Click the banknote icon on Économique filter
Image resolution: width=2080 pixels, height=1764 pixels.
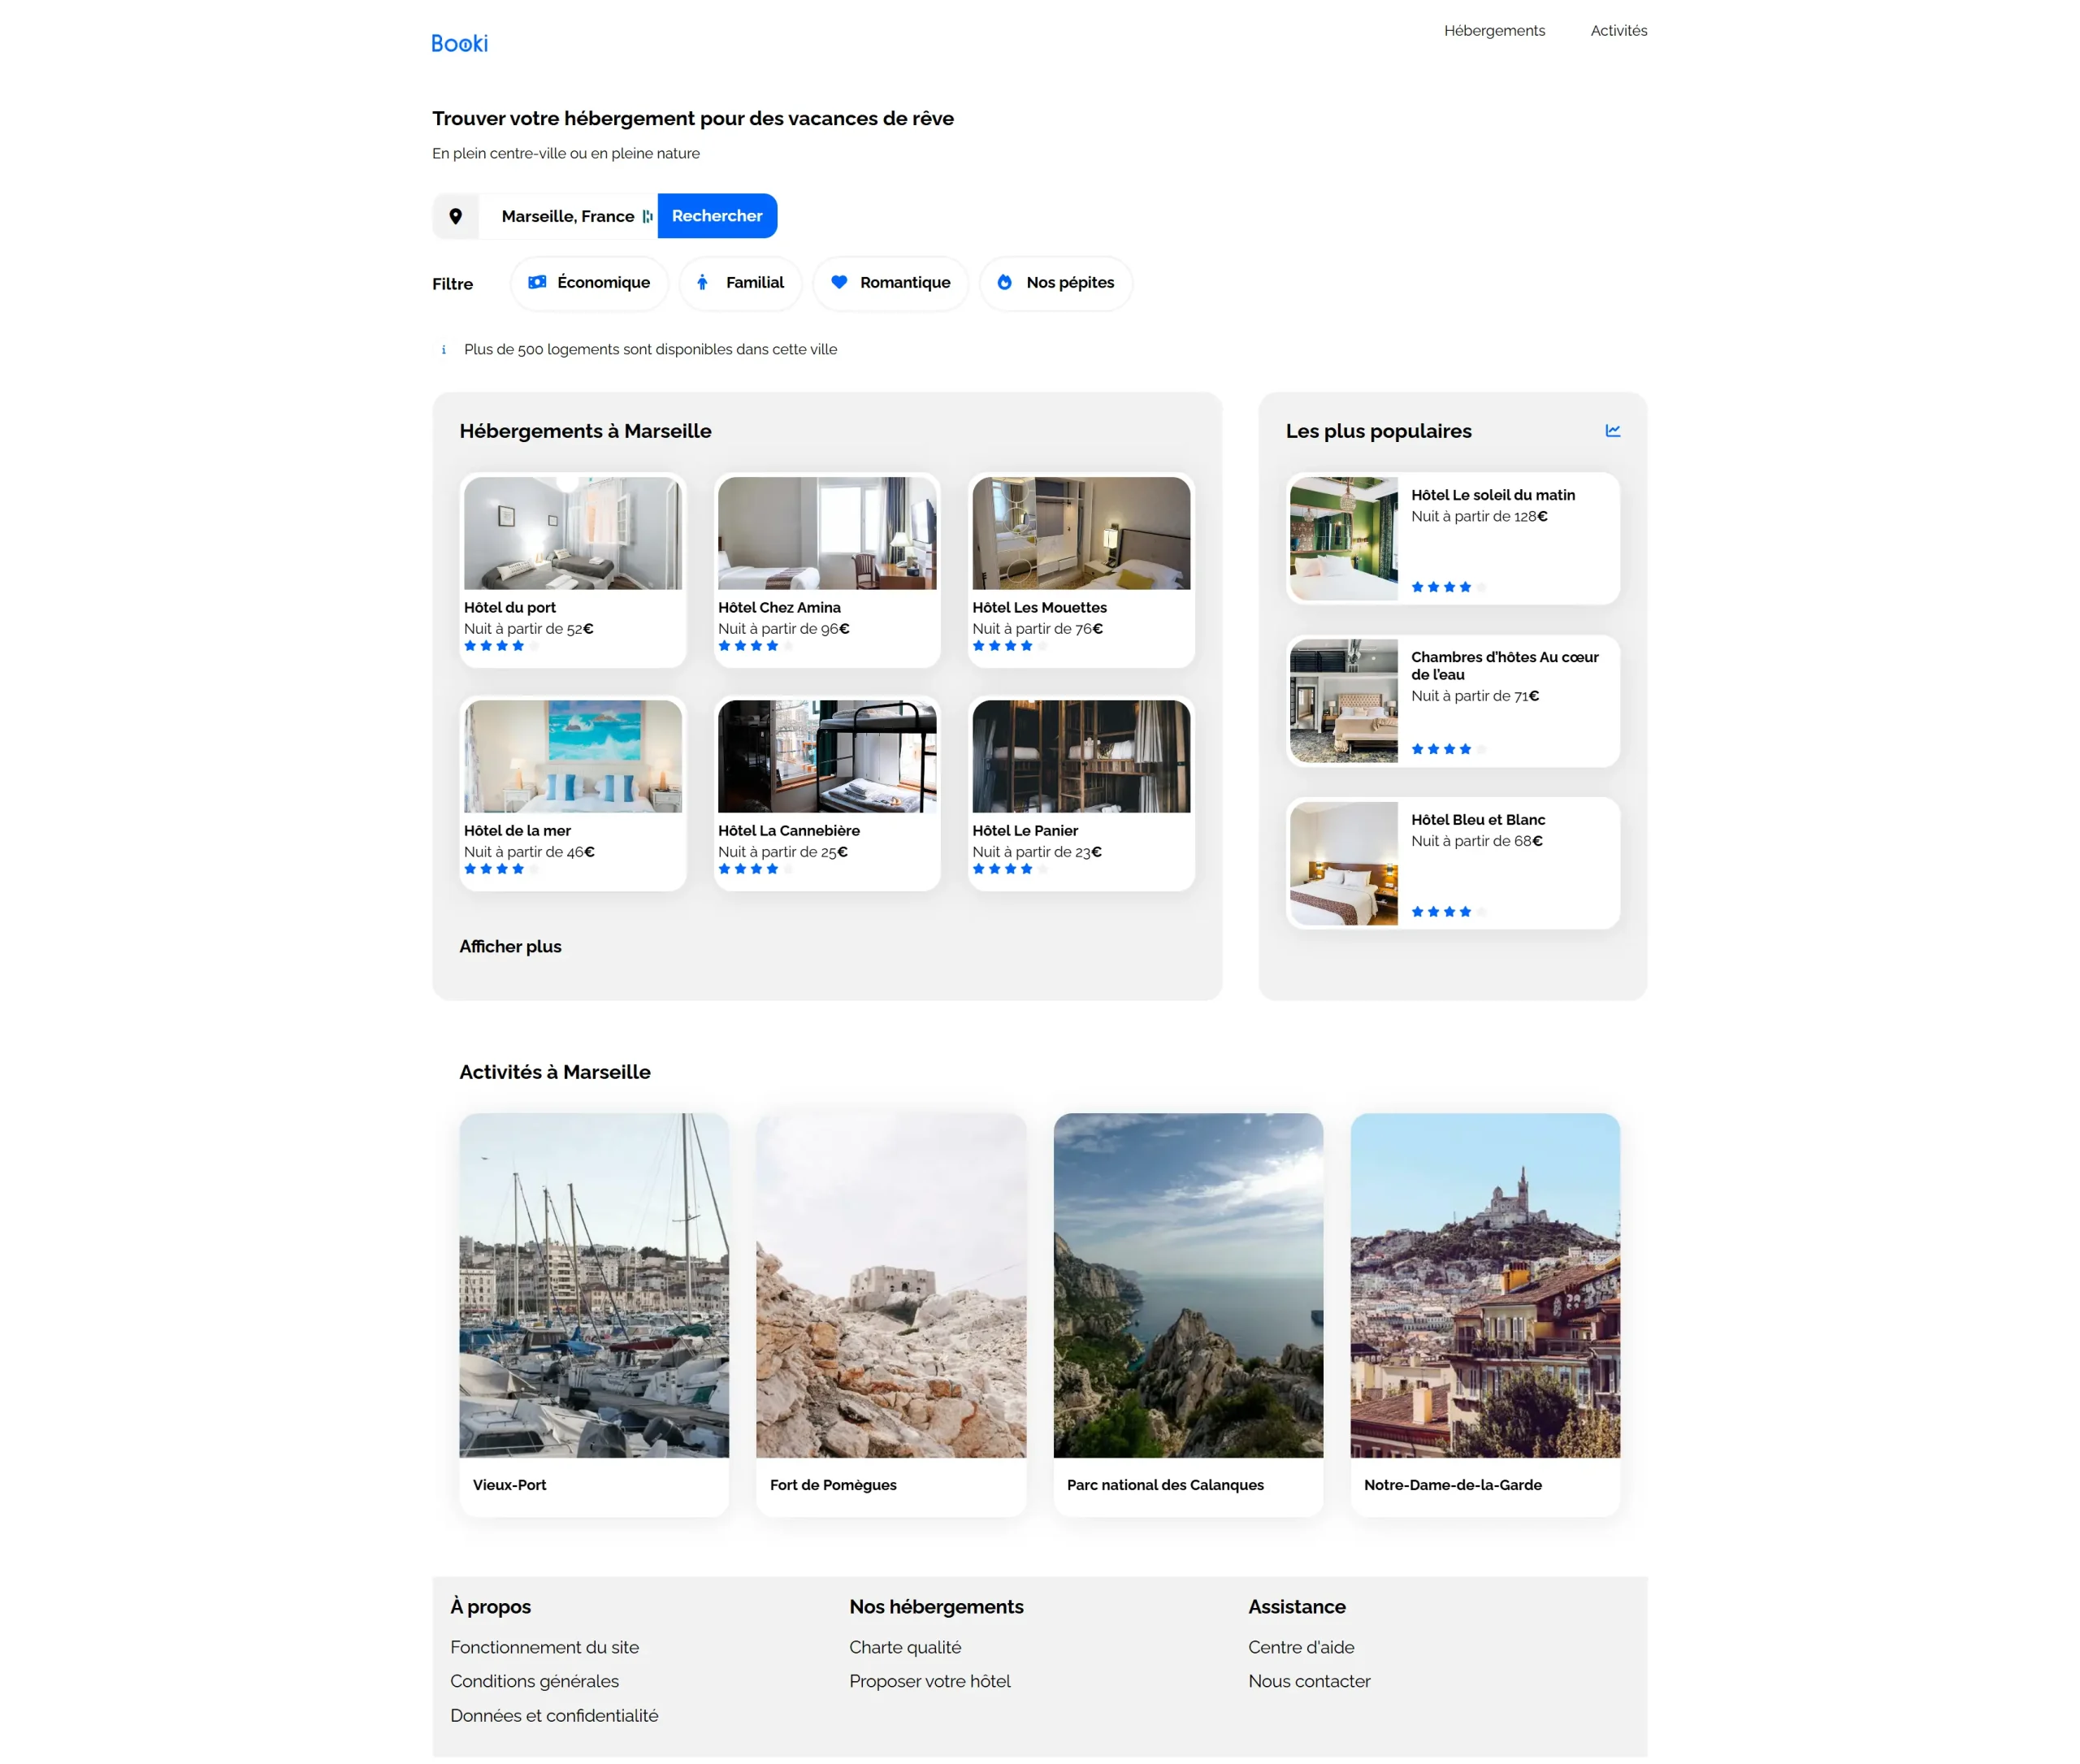click(x=537, y=283)
